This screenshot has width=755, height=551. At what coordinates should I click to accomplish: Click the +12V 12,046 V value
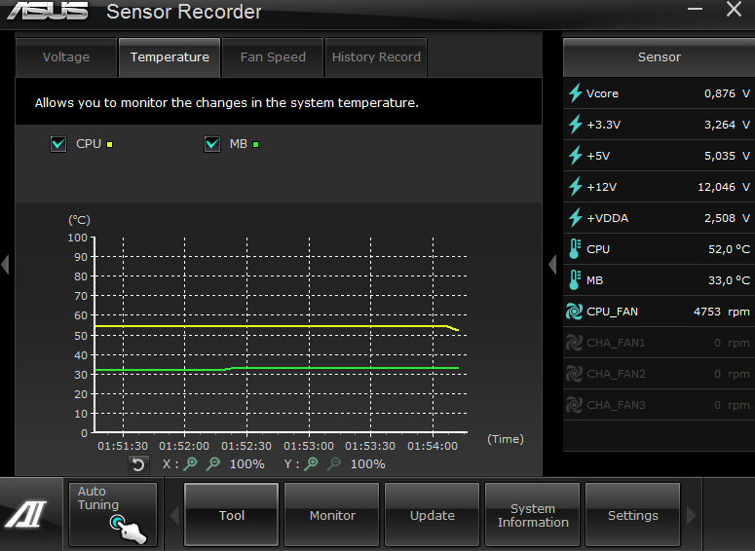point(724,187)
